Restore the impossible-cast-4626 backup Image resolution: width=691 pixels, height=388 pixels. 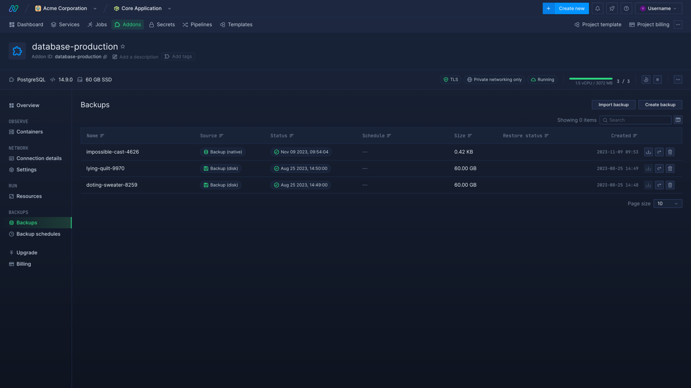click(x=659, y=152)
